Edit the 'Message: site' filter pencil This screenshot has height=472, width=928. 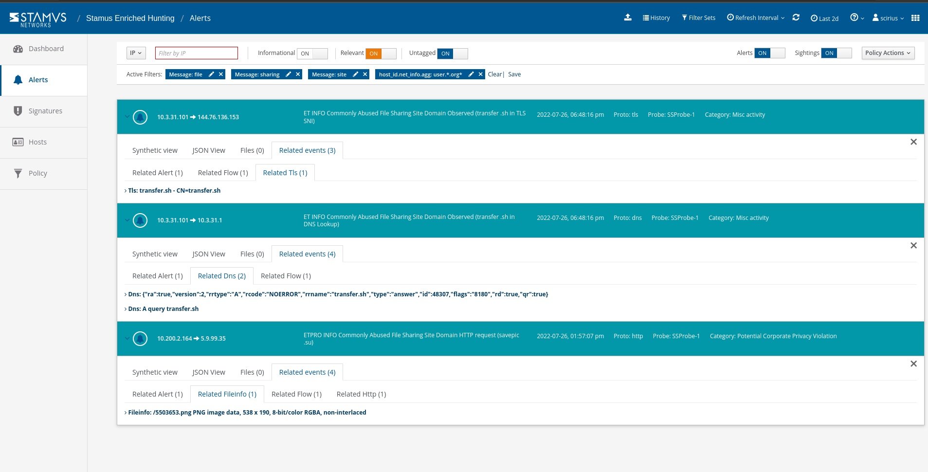pyautogui.click(x=355, y=74)
